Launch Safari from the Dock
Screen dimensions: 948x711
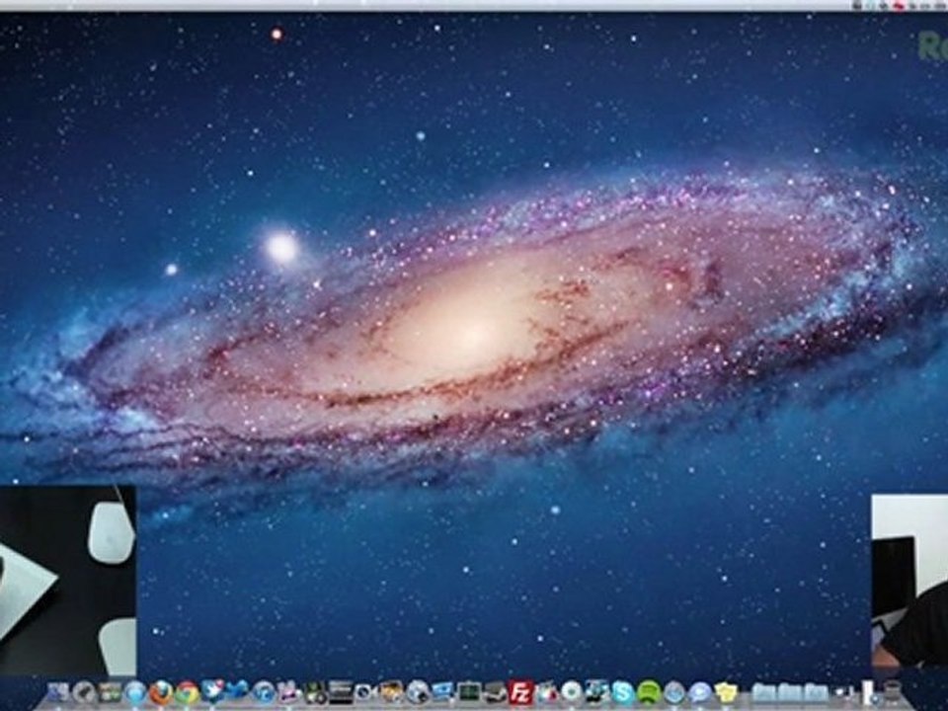pos(135,693)
